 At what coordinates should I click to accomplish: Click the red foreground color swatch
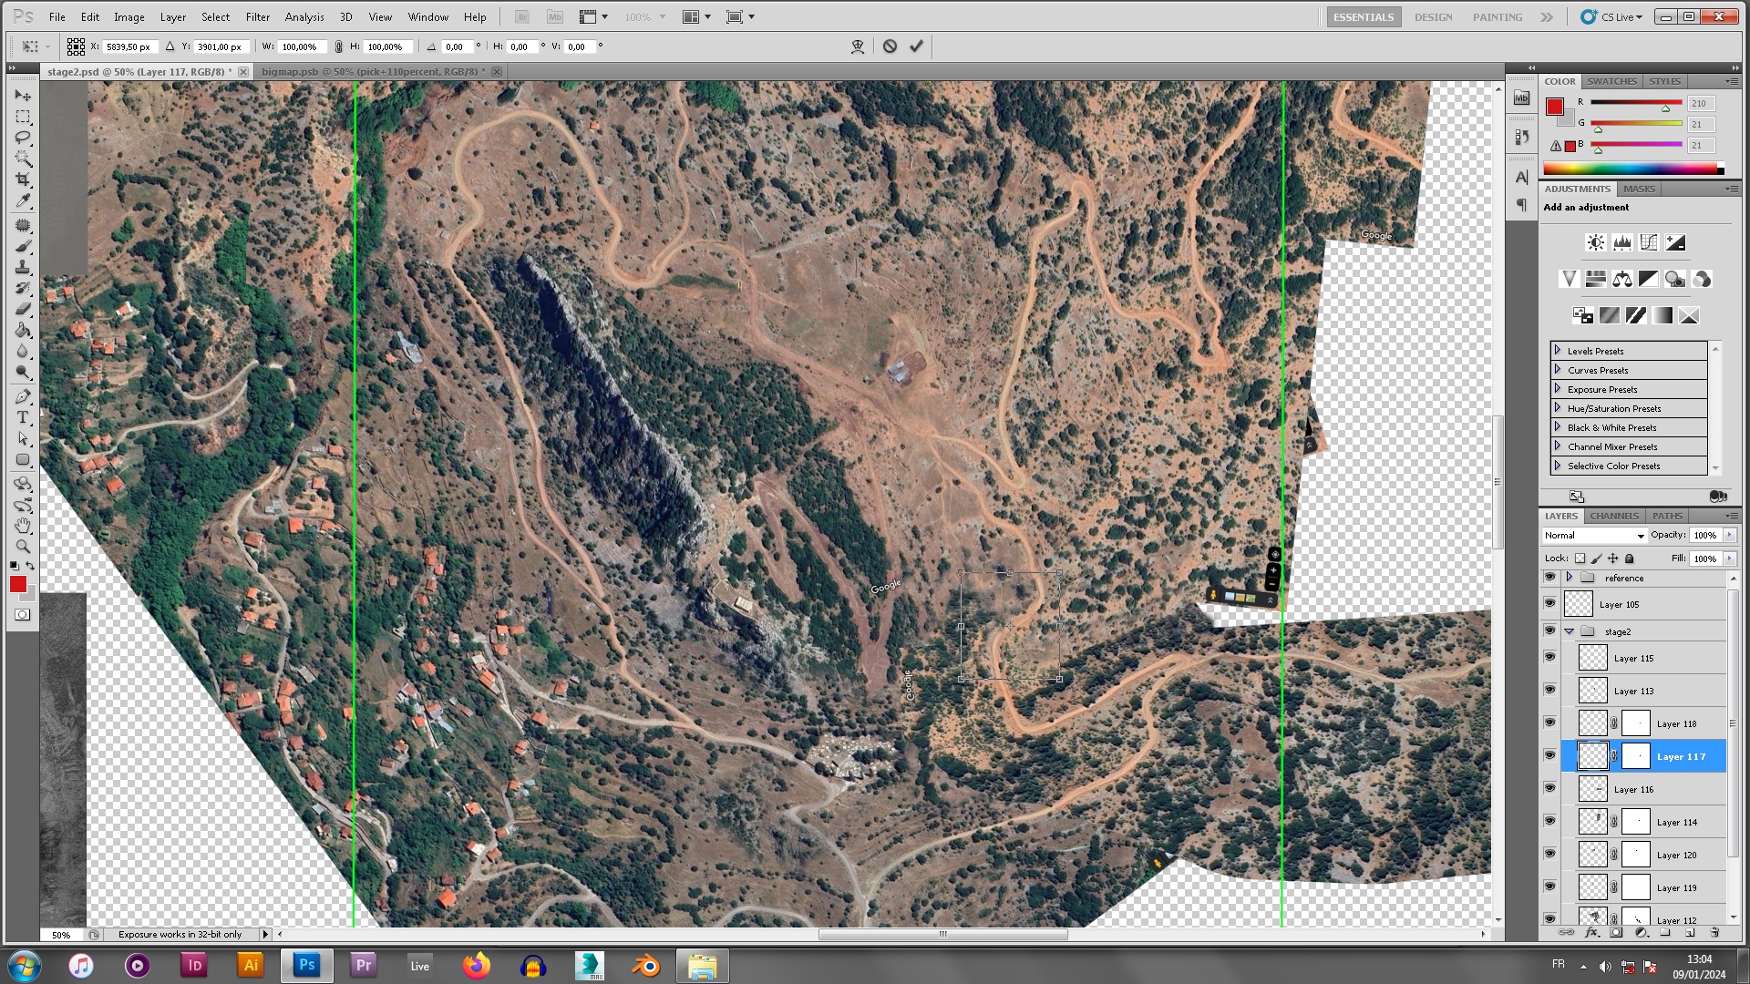(18, 585)
